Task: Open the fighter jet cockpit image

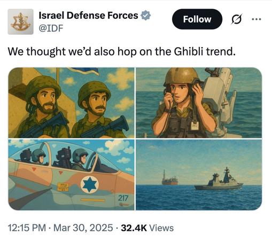Action: point(71,175)
